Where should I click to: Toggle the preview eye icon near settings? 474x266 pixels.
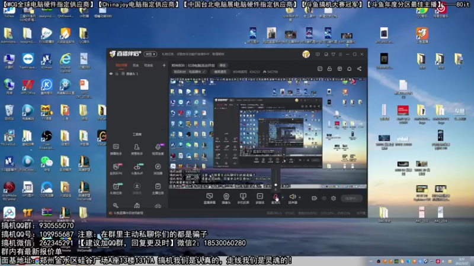(x=324, y=198)
